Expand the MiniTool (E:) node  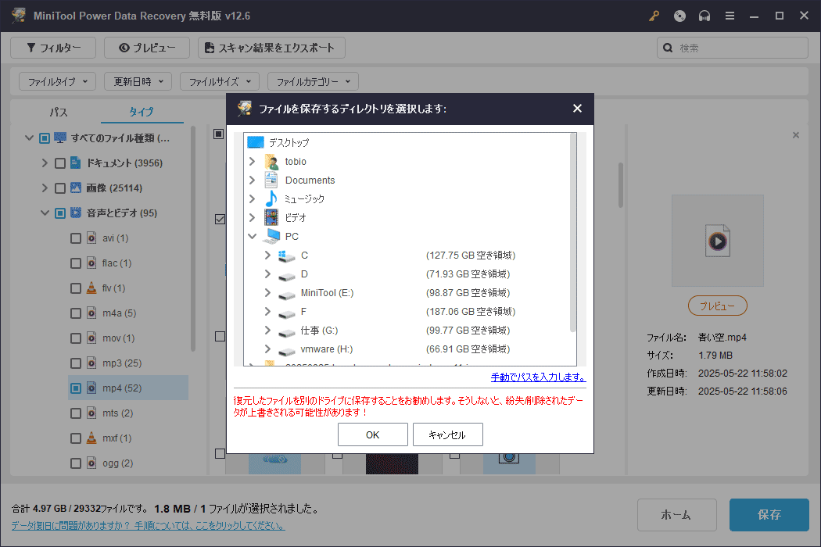pos(267,292)
